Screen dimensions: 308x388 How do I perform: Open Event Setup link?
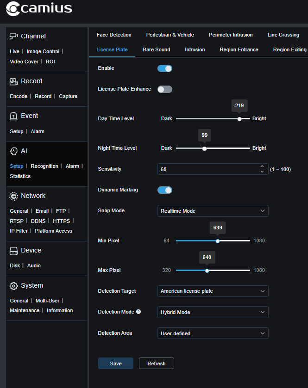(x=17, y=131)
